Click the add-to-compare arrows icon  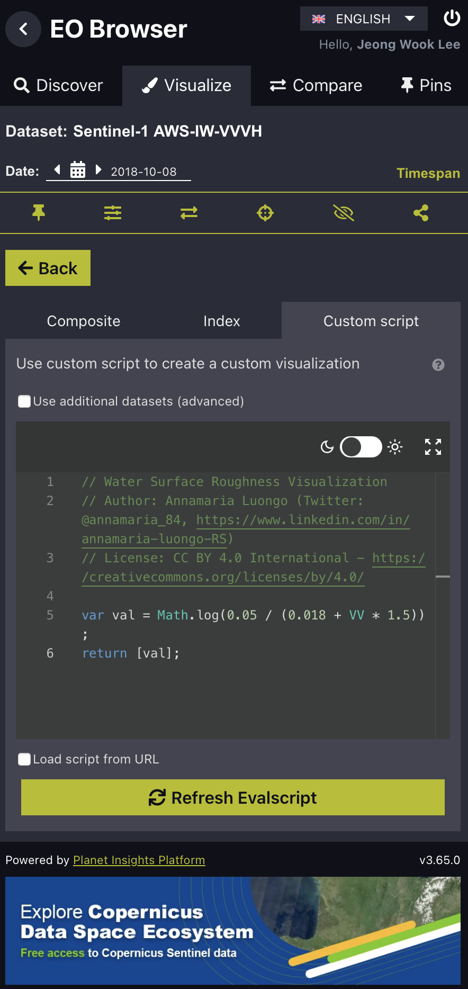tap(189, 213)
